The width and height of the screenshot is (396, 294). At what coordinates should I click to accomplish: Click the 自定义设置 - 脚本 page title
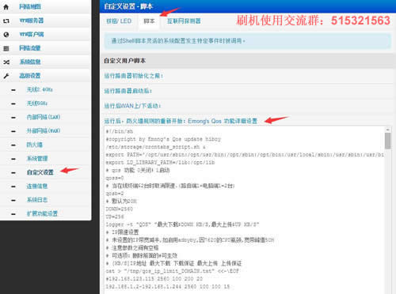(128, 6)
